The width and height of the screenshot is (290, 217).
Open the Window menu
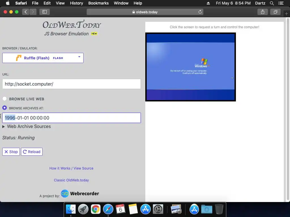121,3
